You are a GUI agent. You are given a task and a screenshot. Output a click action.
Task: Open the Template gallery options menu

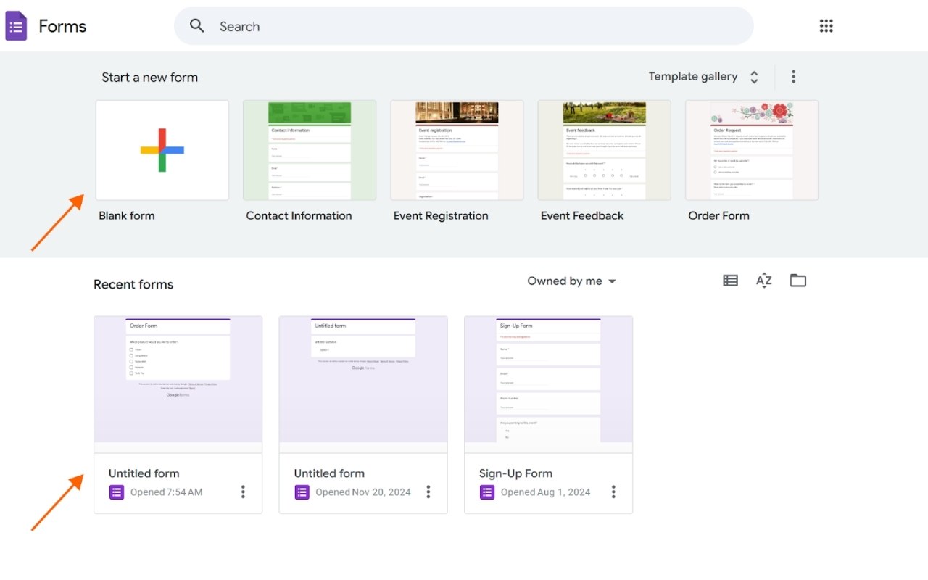point(793,76)
